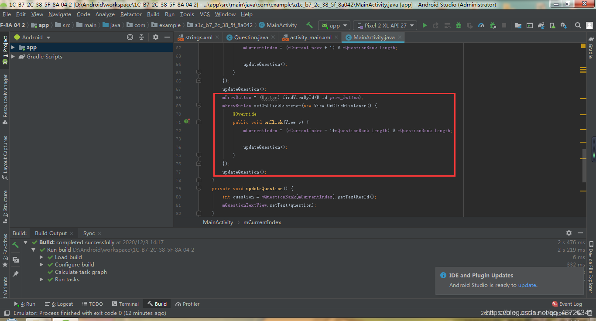Hide the Build tool window
The image size is (596, 321).
(580, 233)
